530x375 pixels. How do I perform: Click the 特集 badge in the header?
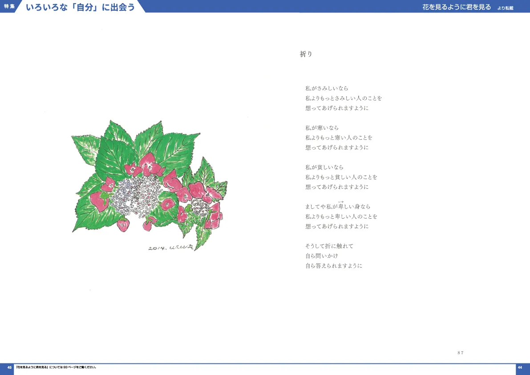tap(9, 7)
